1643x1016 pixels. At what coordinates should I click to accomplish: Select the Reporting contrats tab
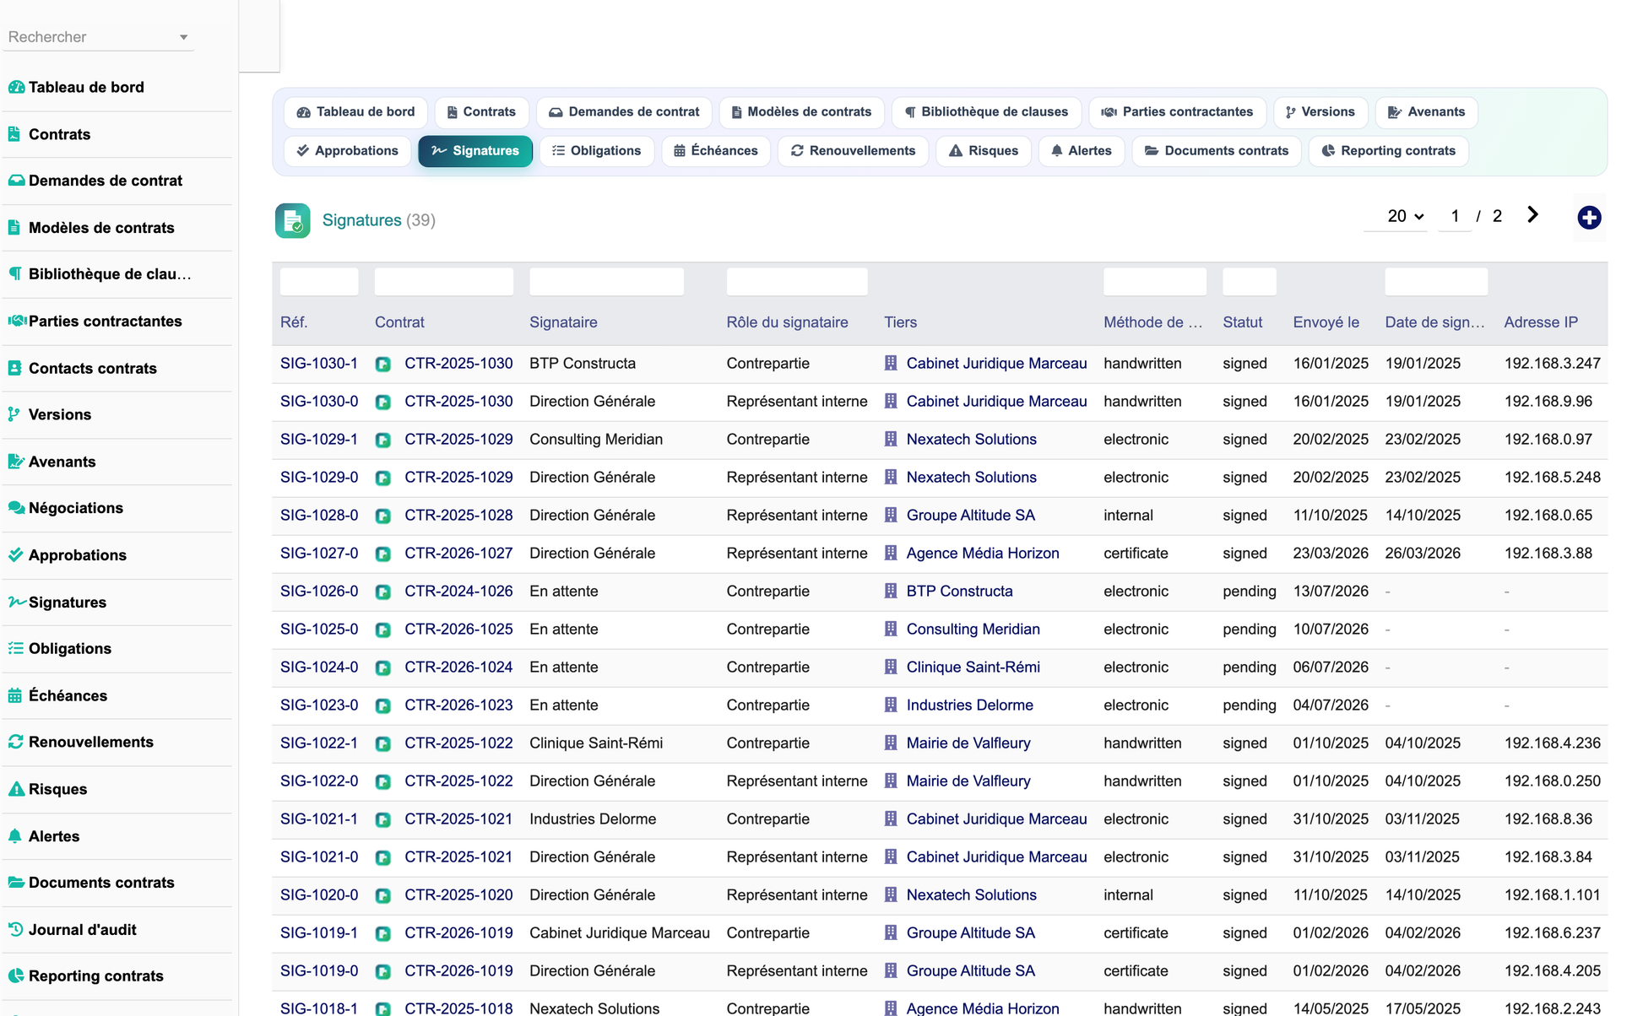[1388, 151]
